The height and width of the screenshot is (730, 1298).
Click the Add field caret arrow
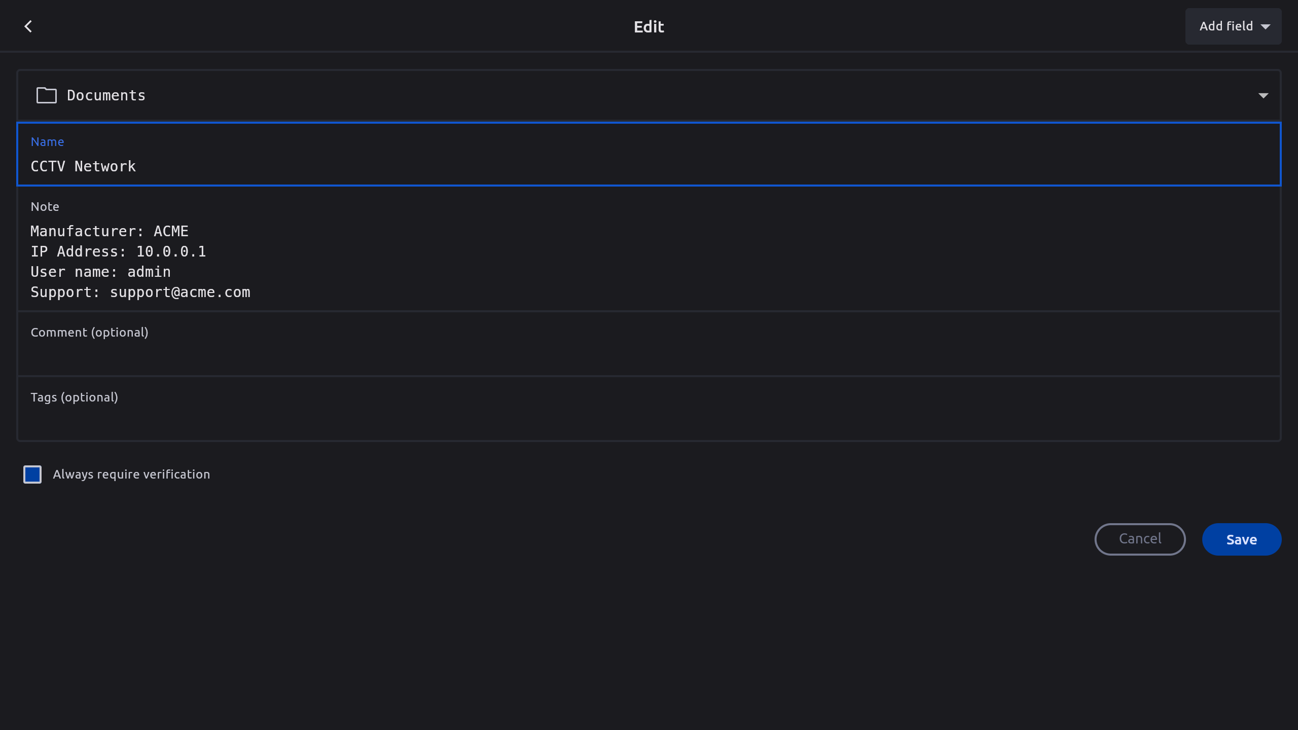click(x=1266, y=27)
